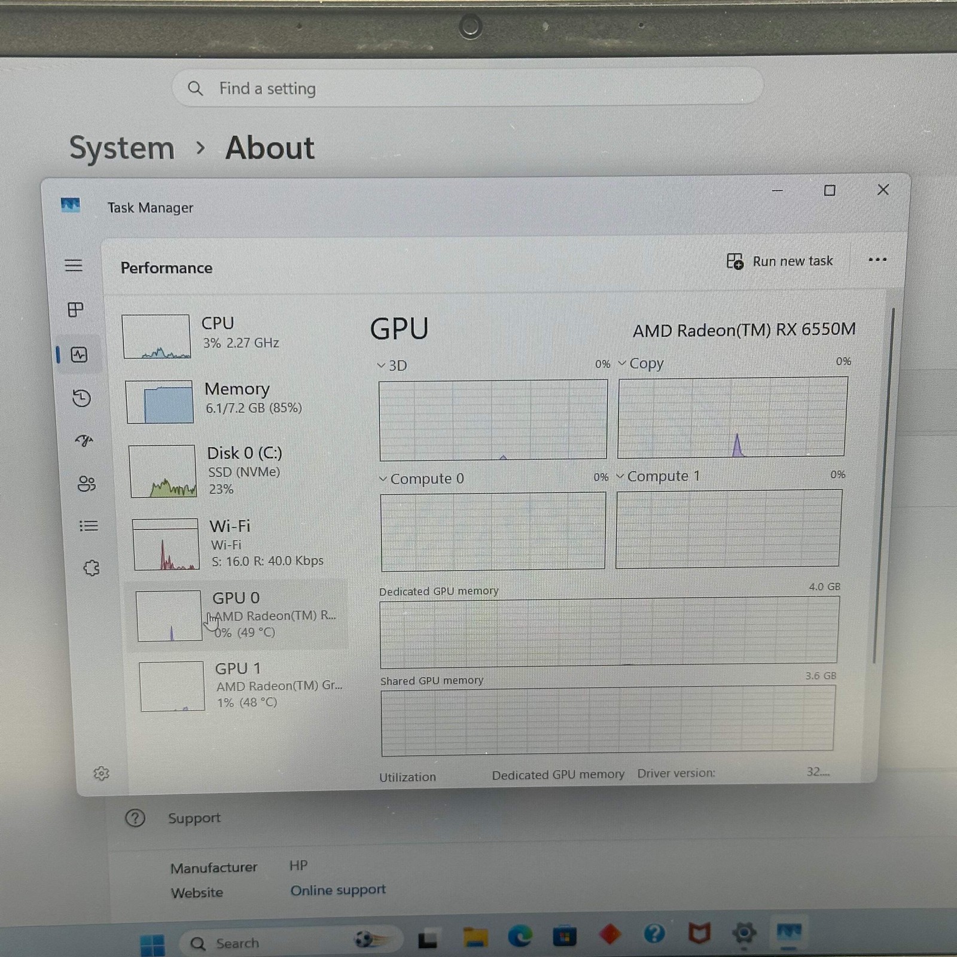This screenshot has height=957, width=957.
Task: Open File Explorer from the taskbar
Action: (475, 937)
